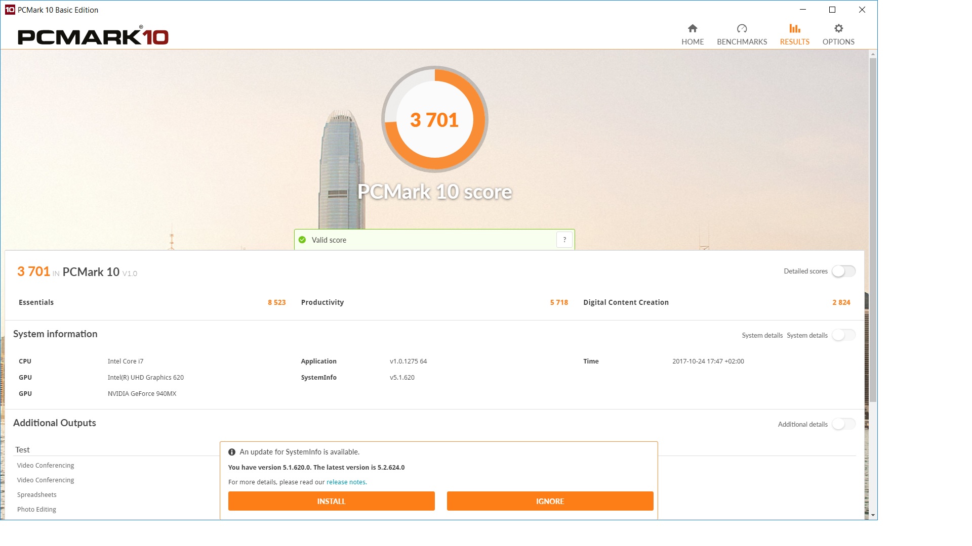Click the green valid score checkmark
The image size is (972, 546).
(302, 240)
